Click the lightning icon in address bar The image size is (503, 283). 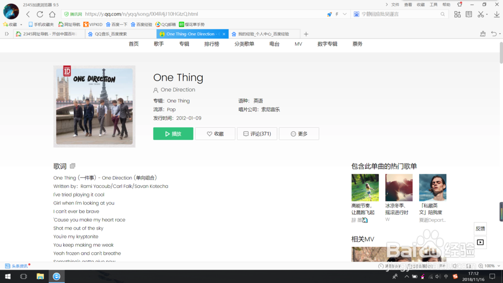click(x=337, y=14)
